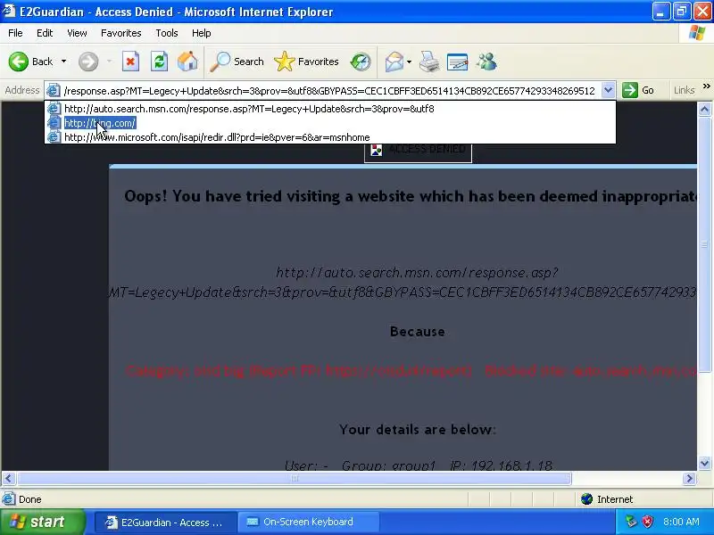Refresh the page with green arrows icon
This screenshot has height=535, width=714.
pyautogui.click(x=159, y=62)
